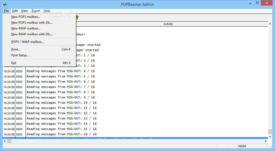Screen dimensions: 275x151
Task: Choose Exit from the File menu
Action: (x=39, y=63)
